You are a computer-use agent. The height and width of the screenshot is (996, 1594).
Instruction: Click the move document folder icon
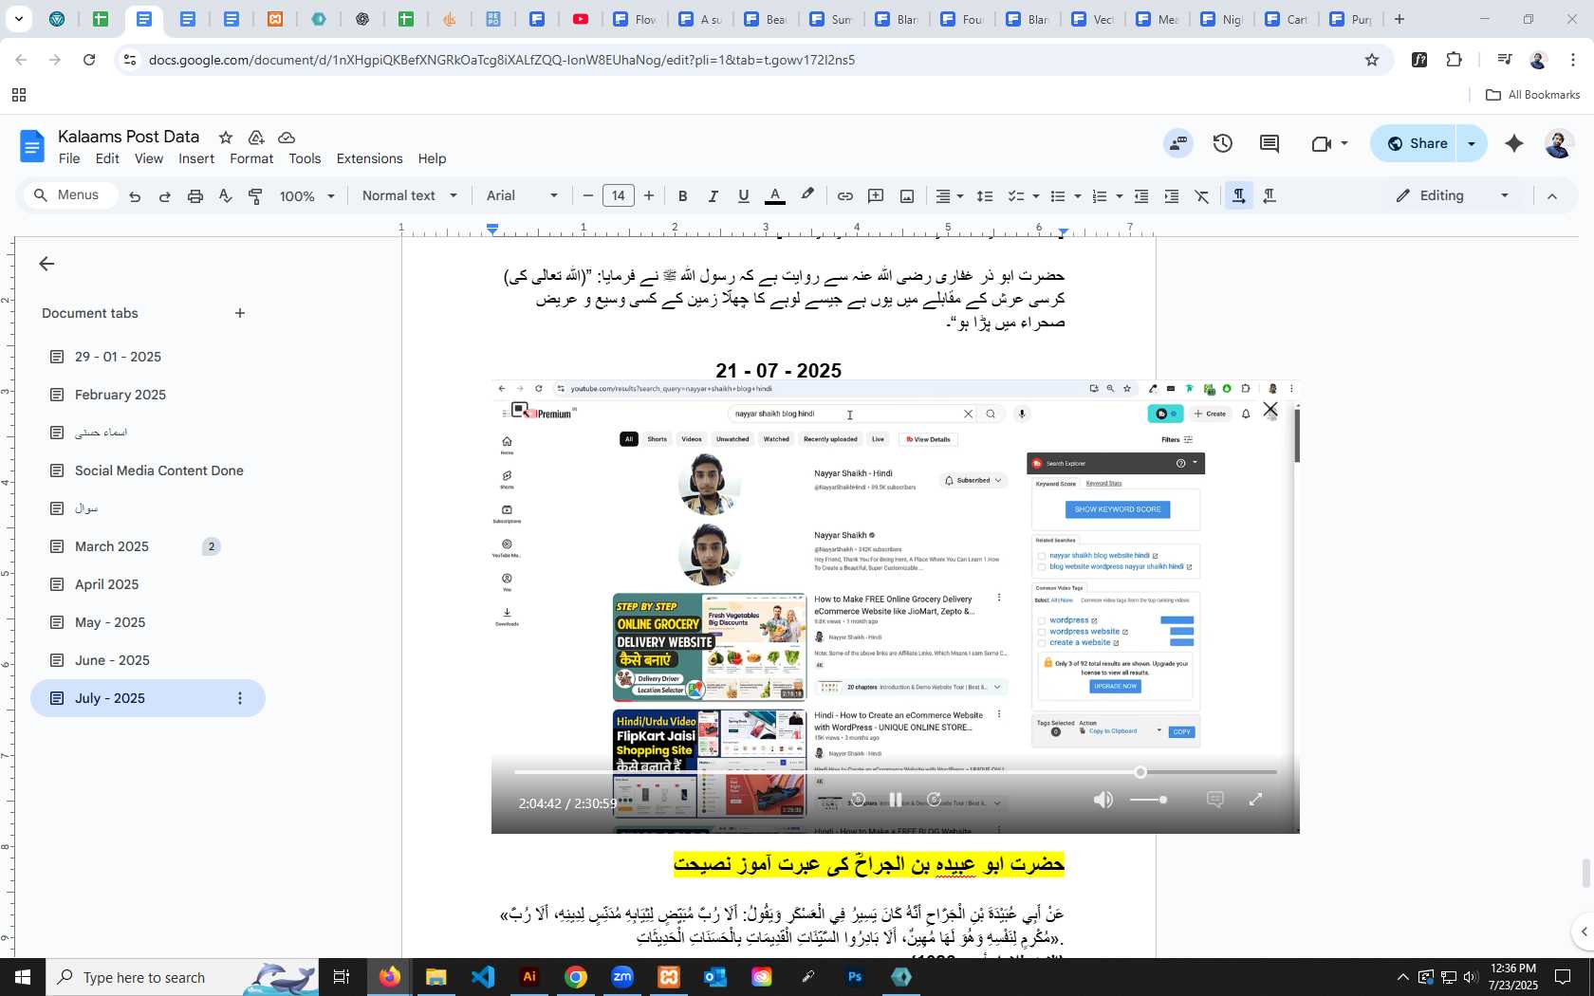tap(256, 138)
